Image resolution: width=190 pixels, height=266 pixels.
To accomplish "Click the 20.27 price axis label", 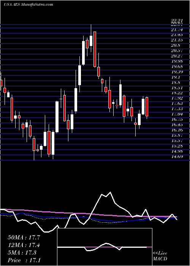I will point(177,56).
